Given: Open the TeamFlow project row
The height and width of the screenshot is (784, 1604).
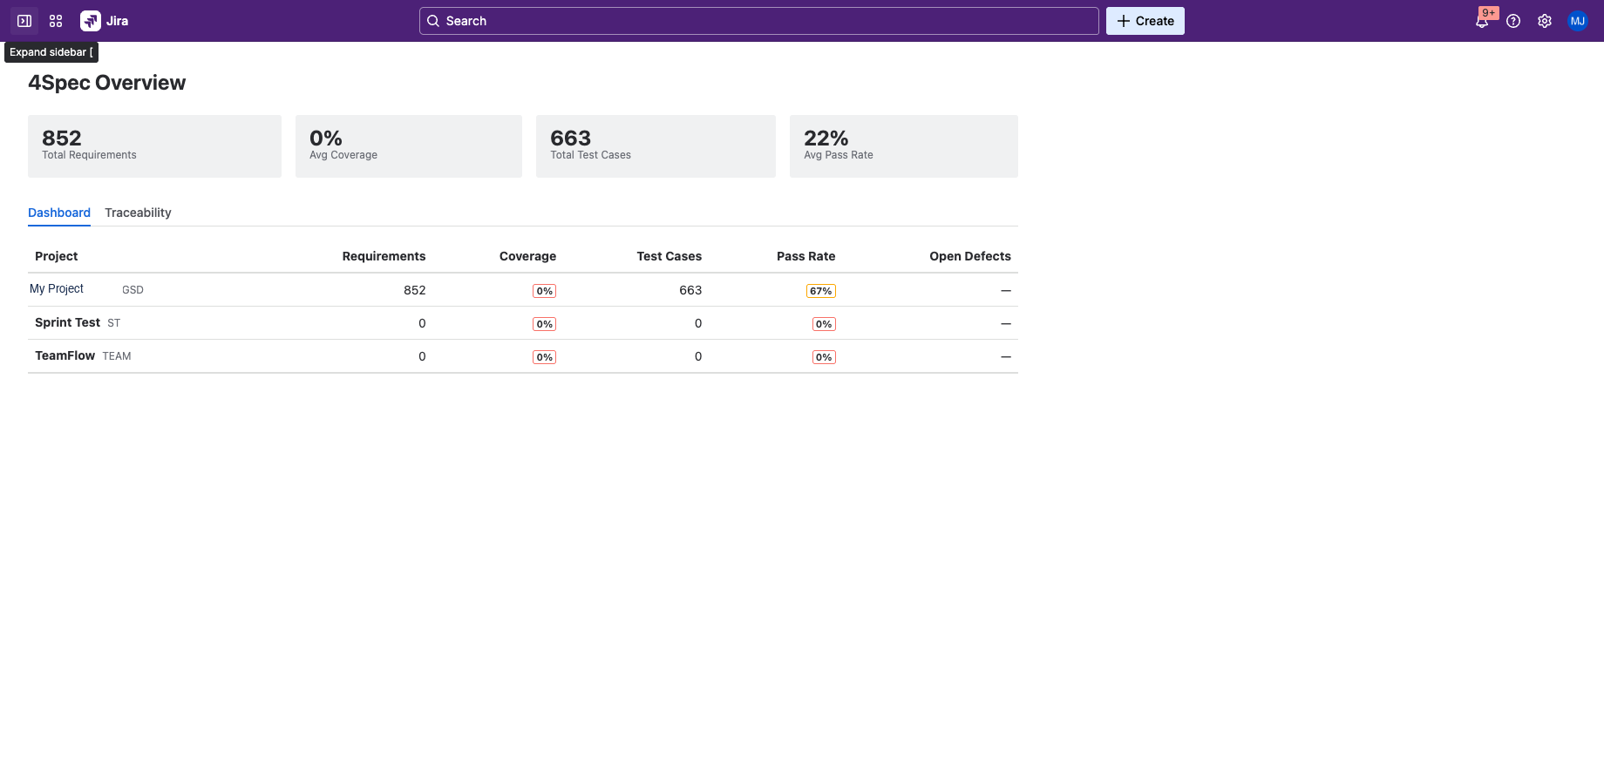Looking at the screenshot, I should click(65, 355).
